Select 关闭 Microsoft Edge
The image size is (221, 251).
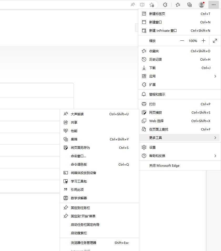point(179,165)
